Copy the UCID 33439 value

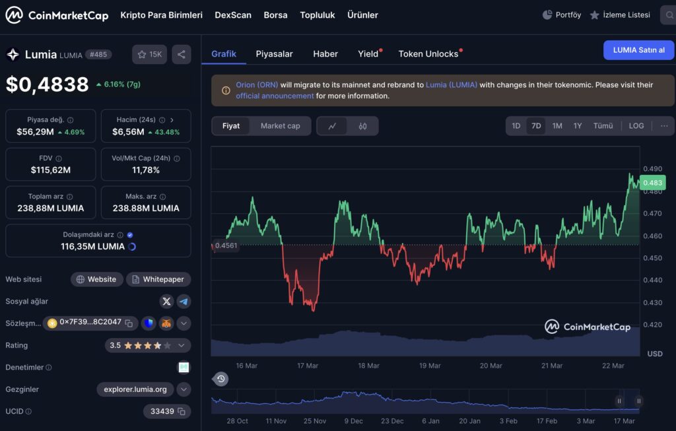pyautogui.click(x=182, y=411)
